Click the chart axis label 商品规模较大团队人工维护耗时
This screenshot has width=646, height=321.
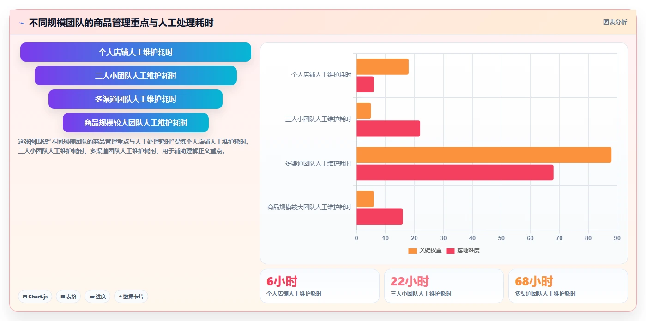pyautogui.click(x=309, y=207)
